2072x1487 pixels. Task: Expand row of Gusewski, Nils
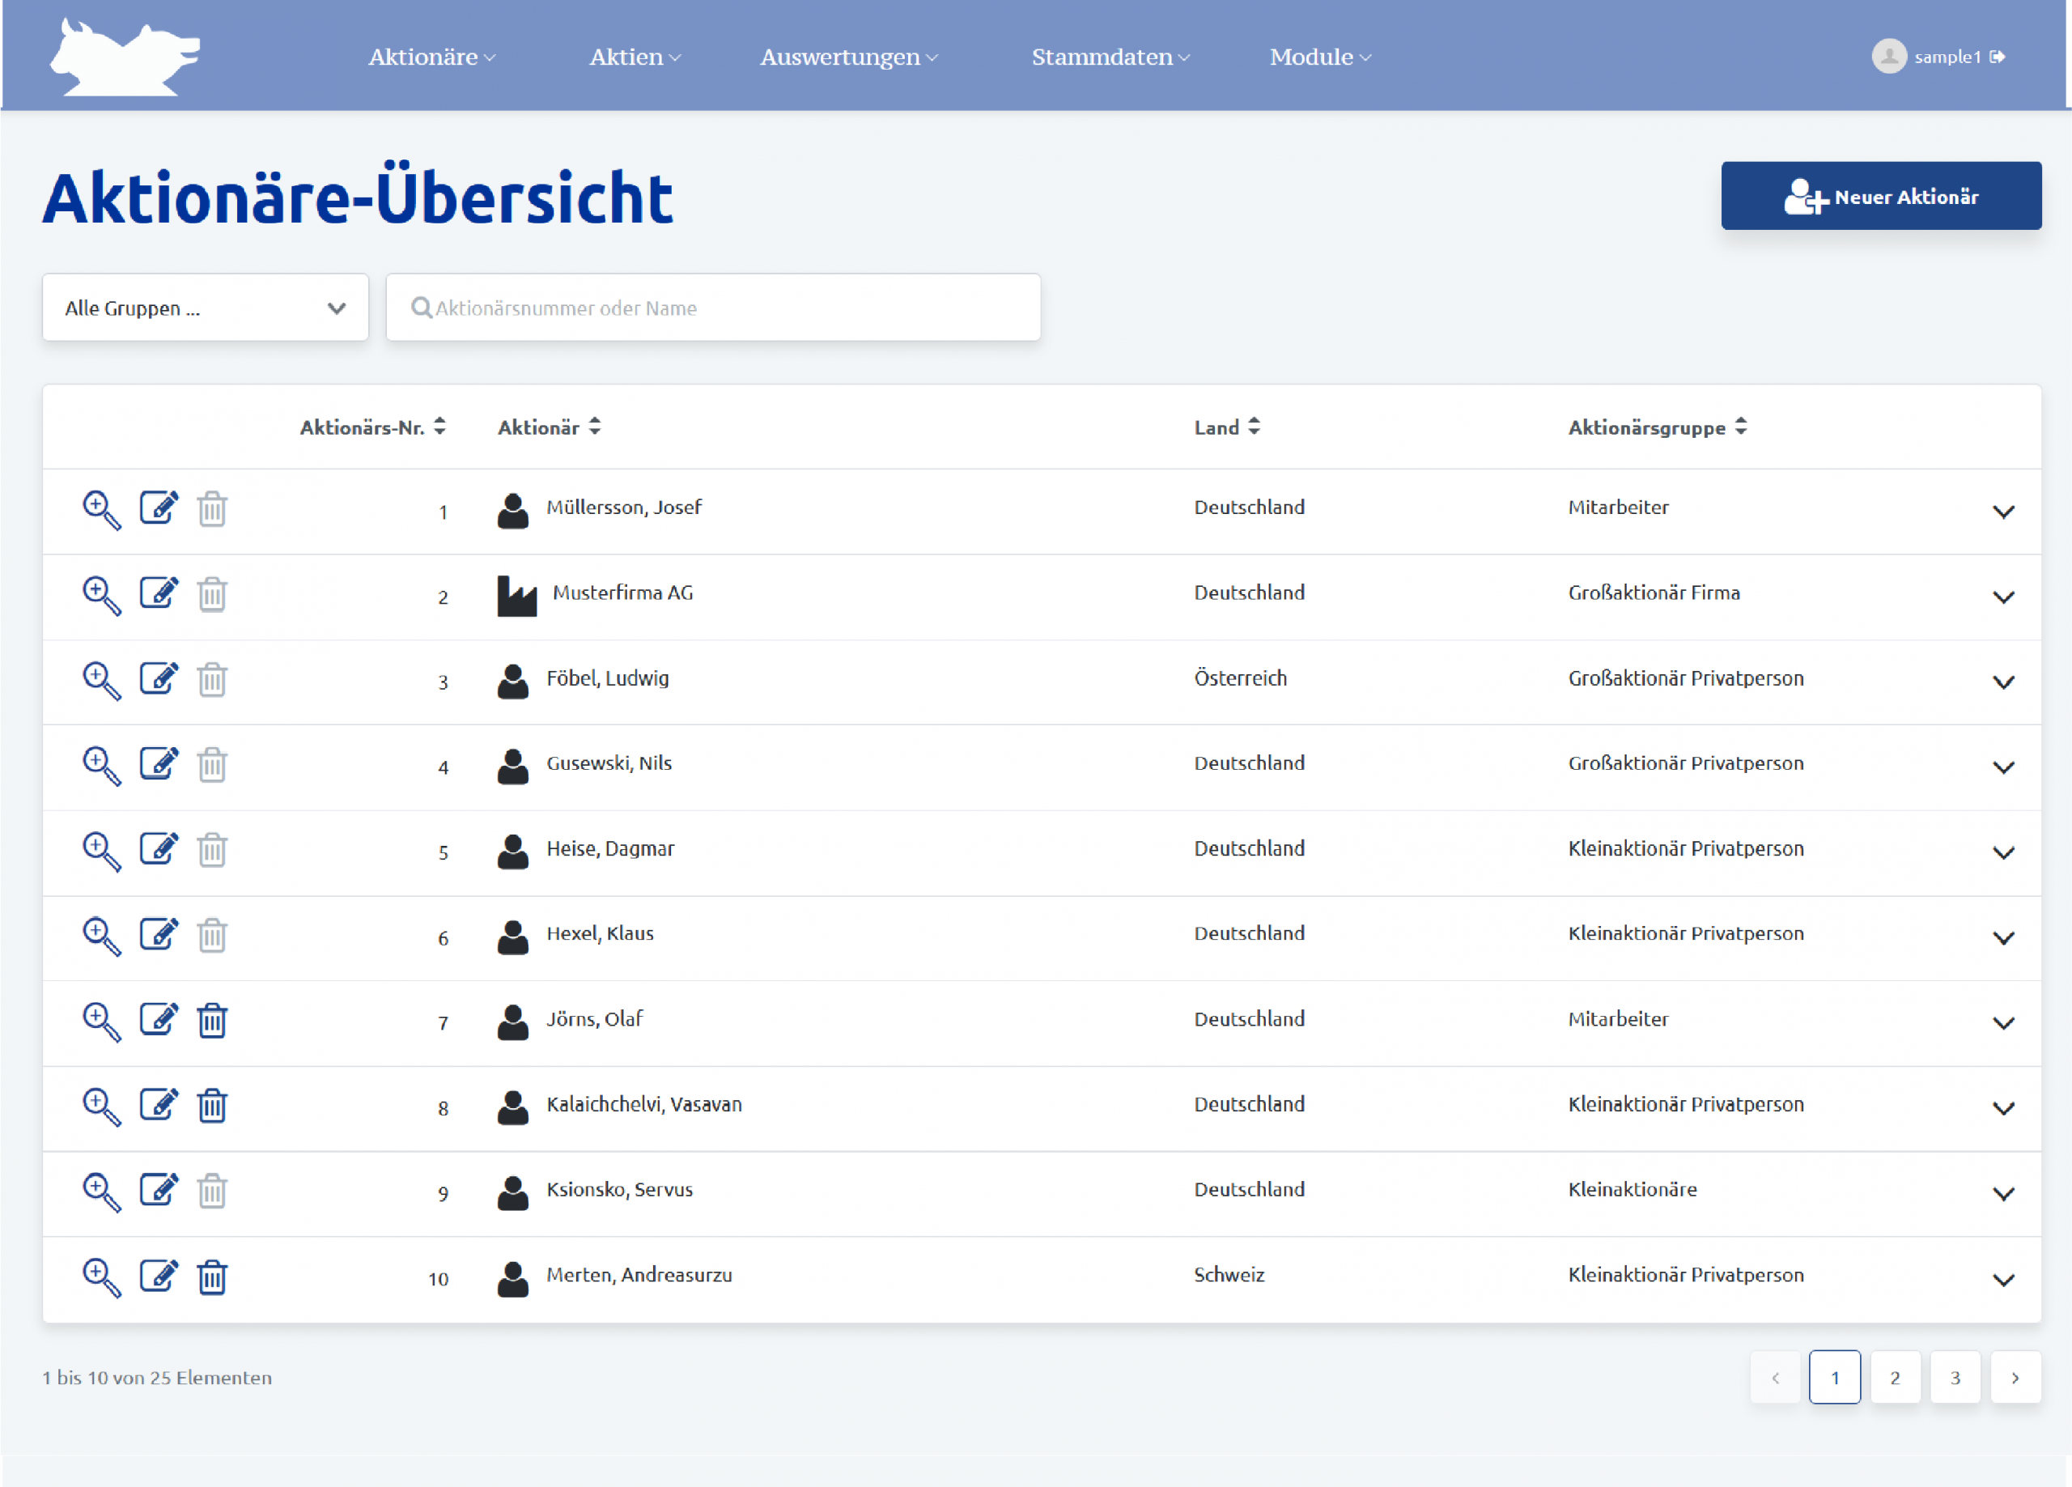click(2003, 767)
